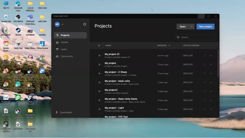Click the MP account avatar

(x=57, y=24)
